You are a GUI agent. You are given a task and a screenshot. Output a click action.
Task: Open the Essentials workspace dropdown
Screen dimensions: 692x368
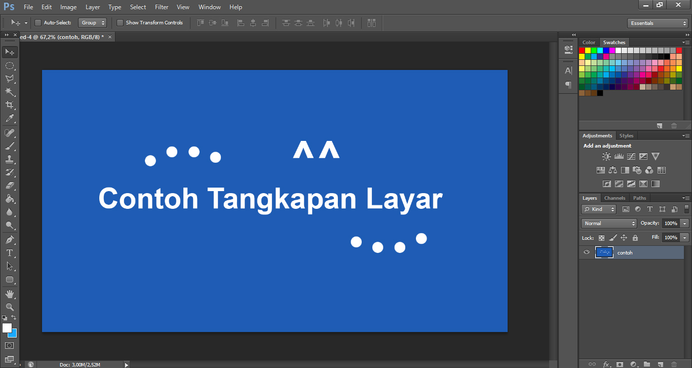pyautogui.click(x=657, y=23)
